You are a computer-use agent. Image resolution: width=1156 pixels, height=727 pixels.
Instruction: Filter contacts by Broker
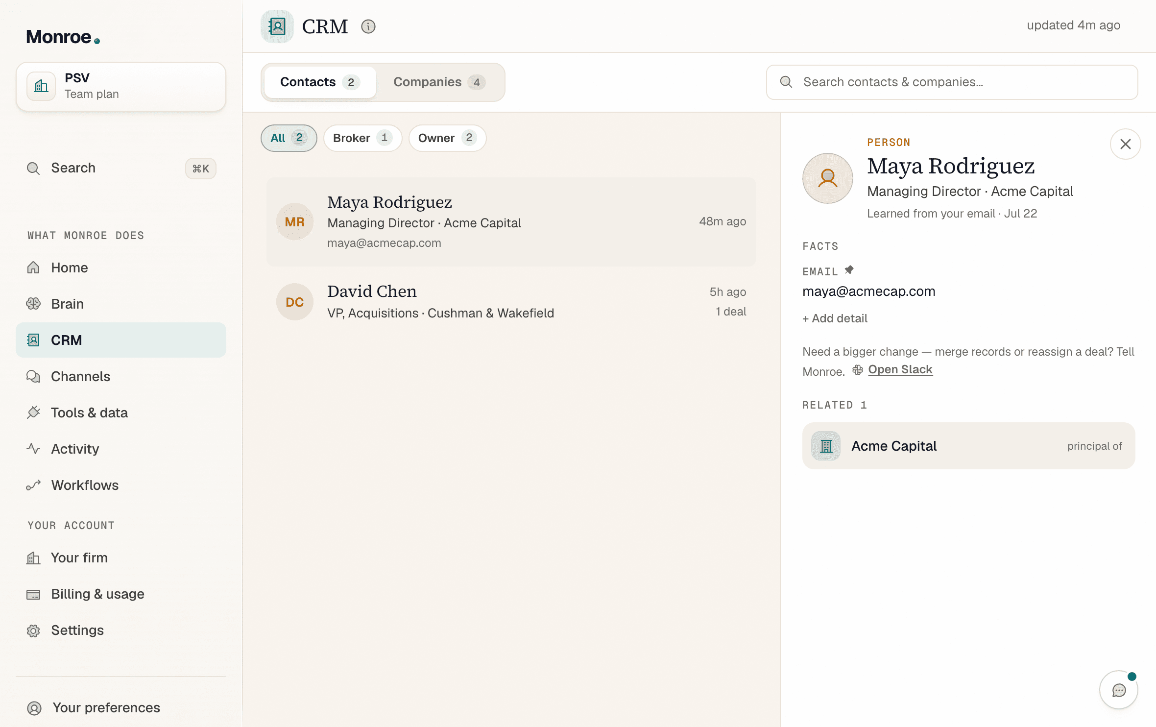pos(362,138)
